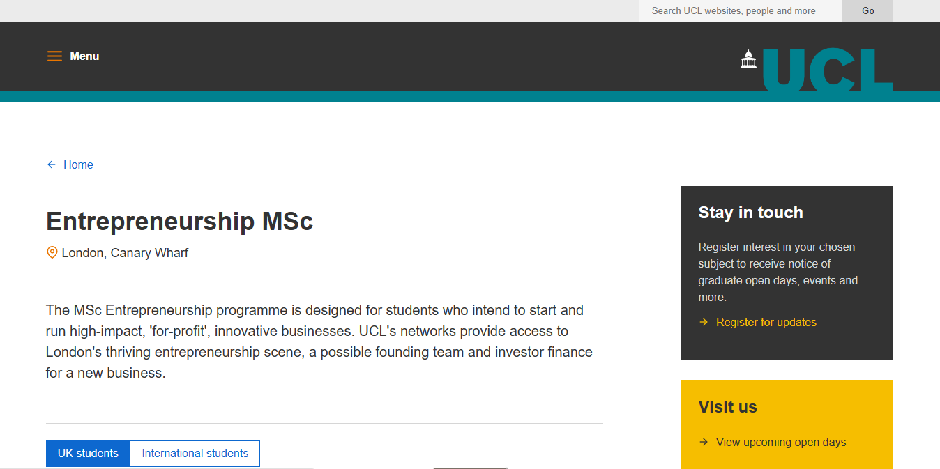Follow the View upcoming open days link

click(x=780, y=442)
